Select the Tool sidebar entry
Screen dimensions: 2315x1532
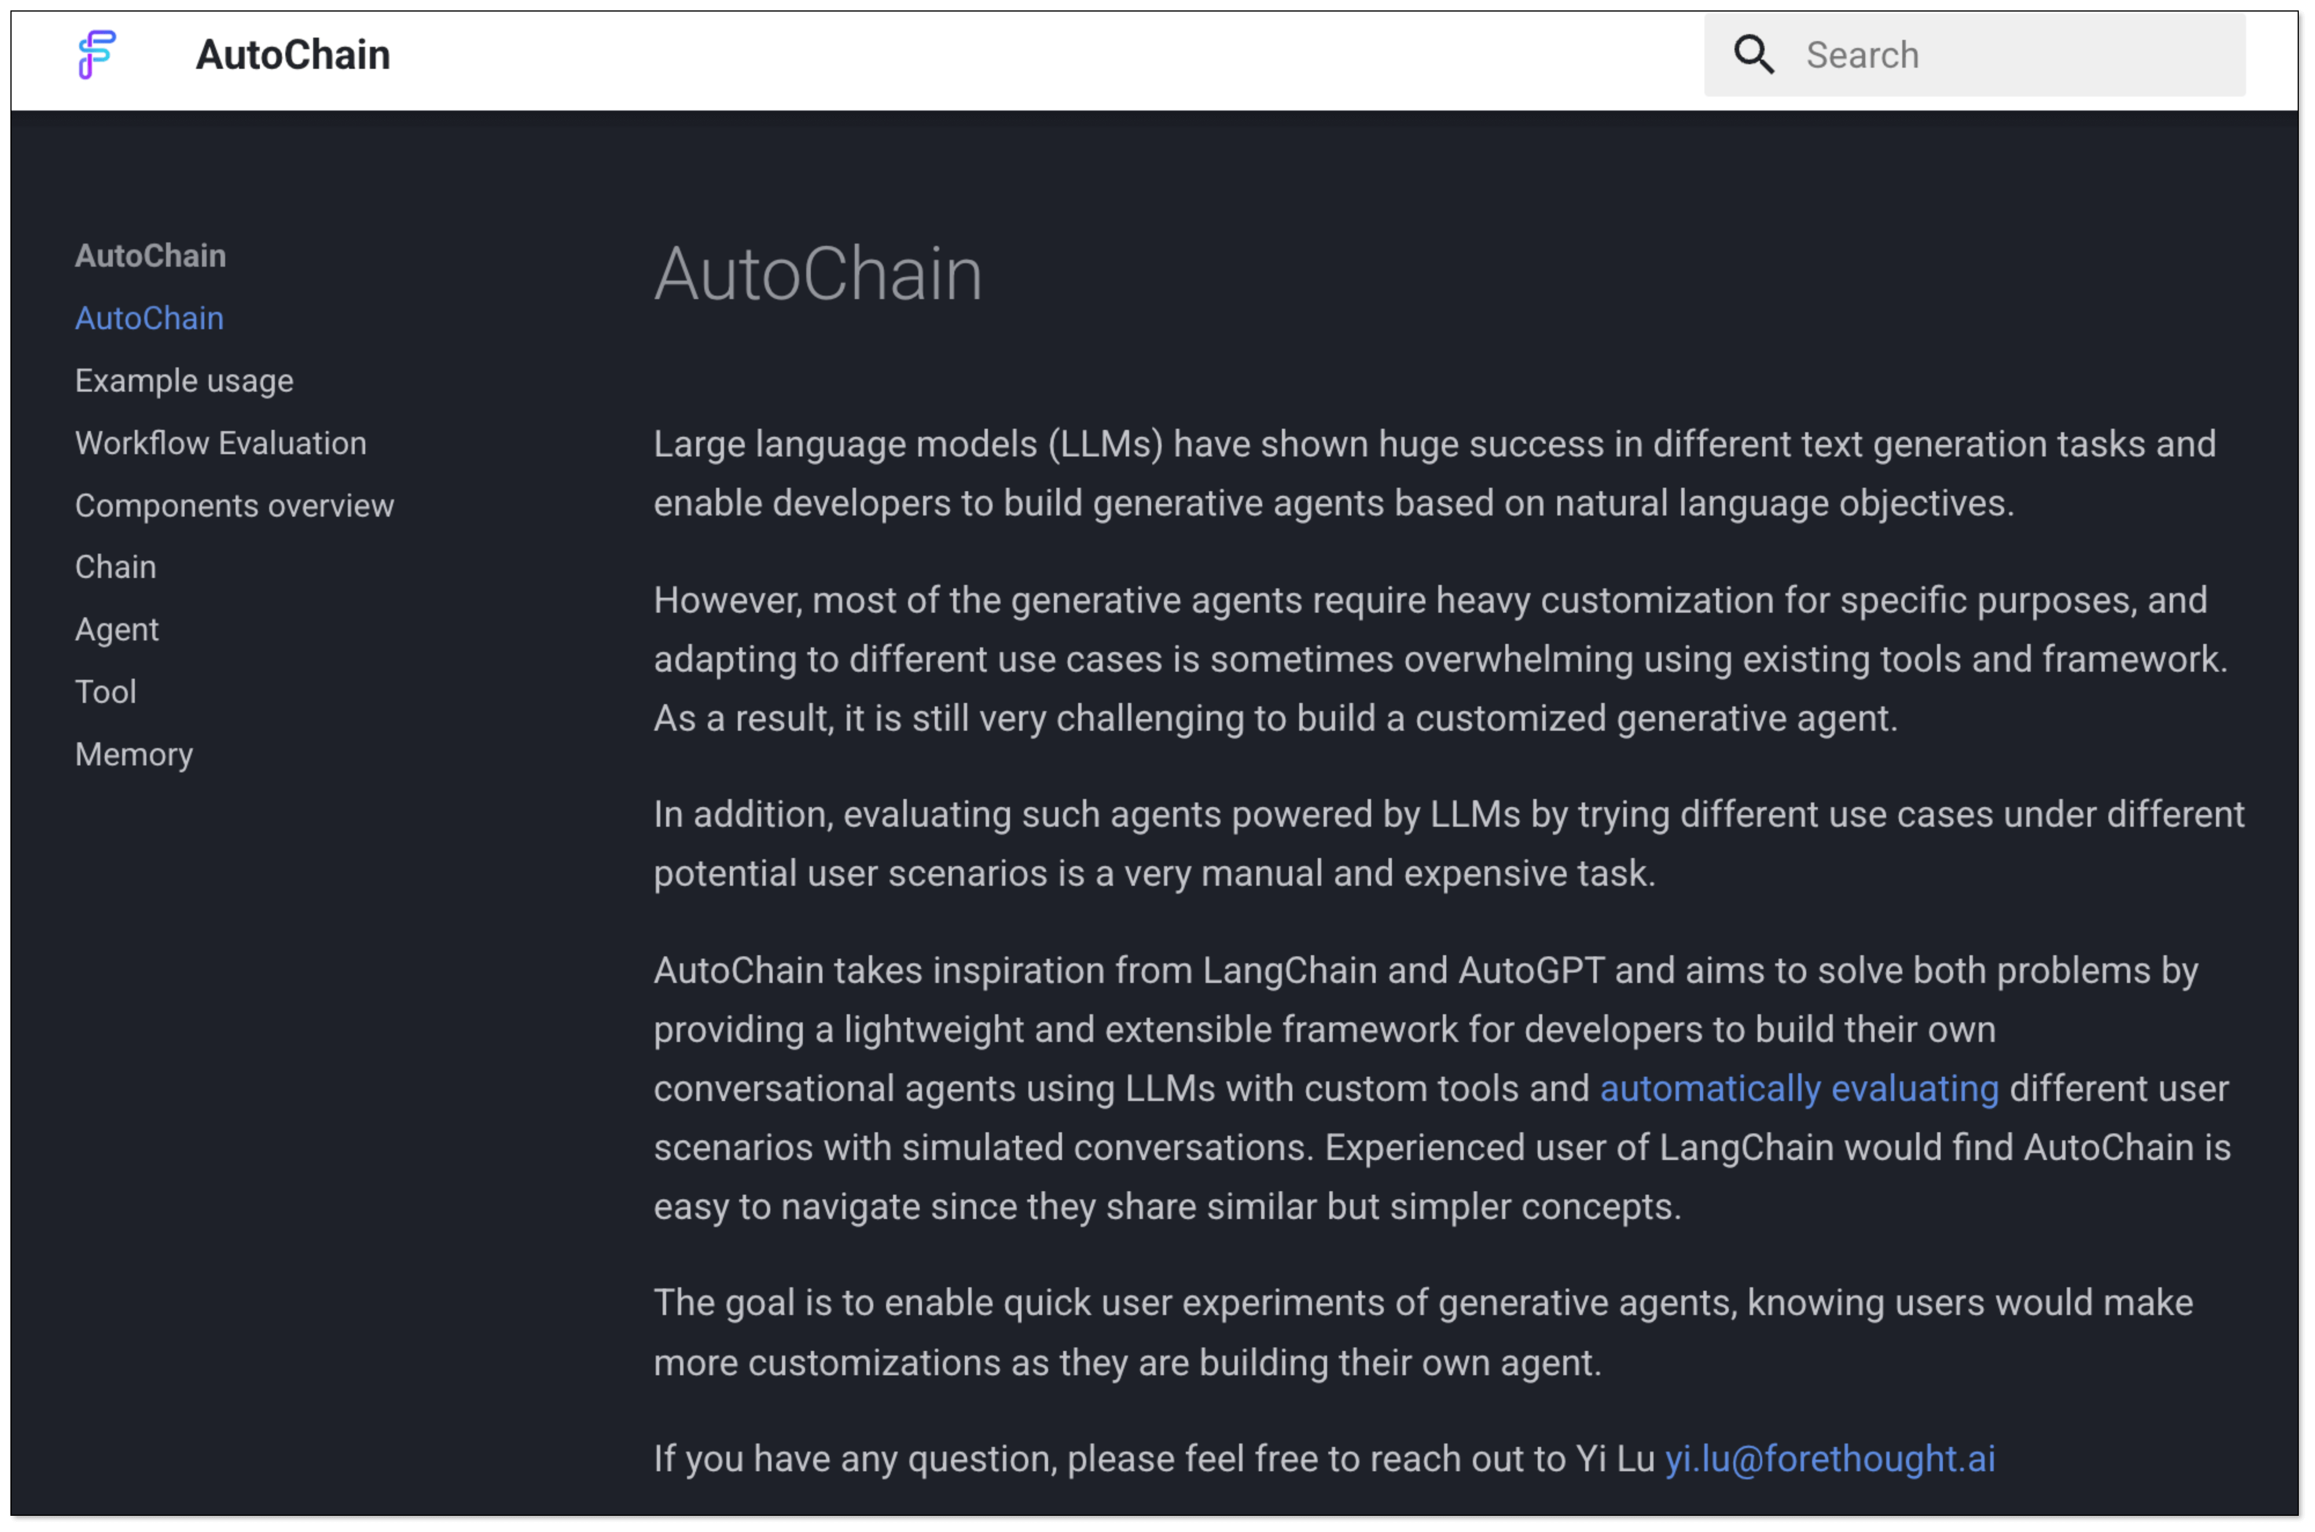pos(105,693)
